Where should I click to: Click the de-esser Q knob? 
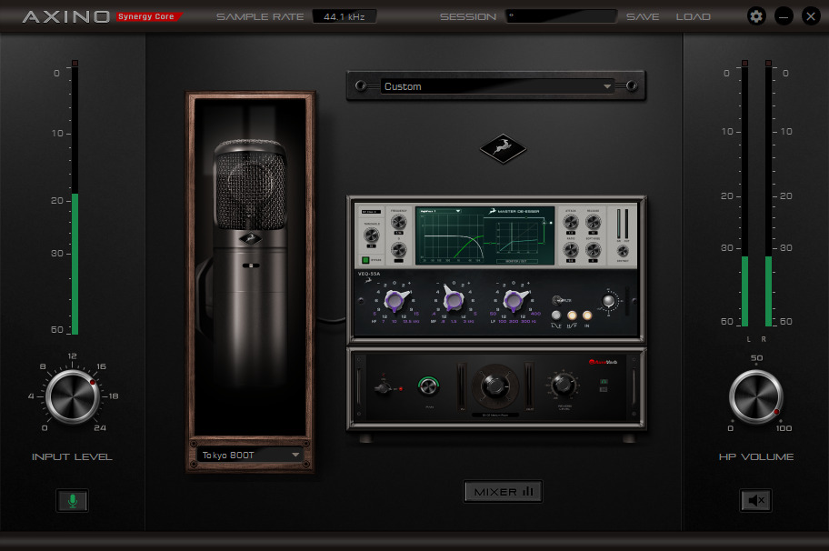click(399, 250)
